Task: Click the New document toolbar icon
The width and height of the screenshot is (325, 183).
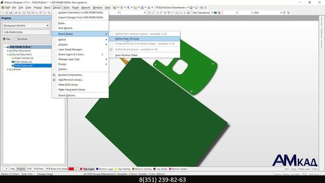Action: (x=3, y=13)
